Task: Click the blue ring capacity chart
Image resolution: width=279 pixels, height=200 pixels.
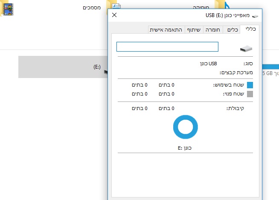Action: click(x=186, y=127)
